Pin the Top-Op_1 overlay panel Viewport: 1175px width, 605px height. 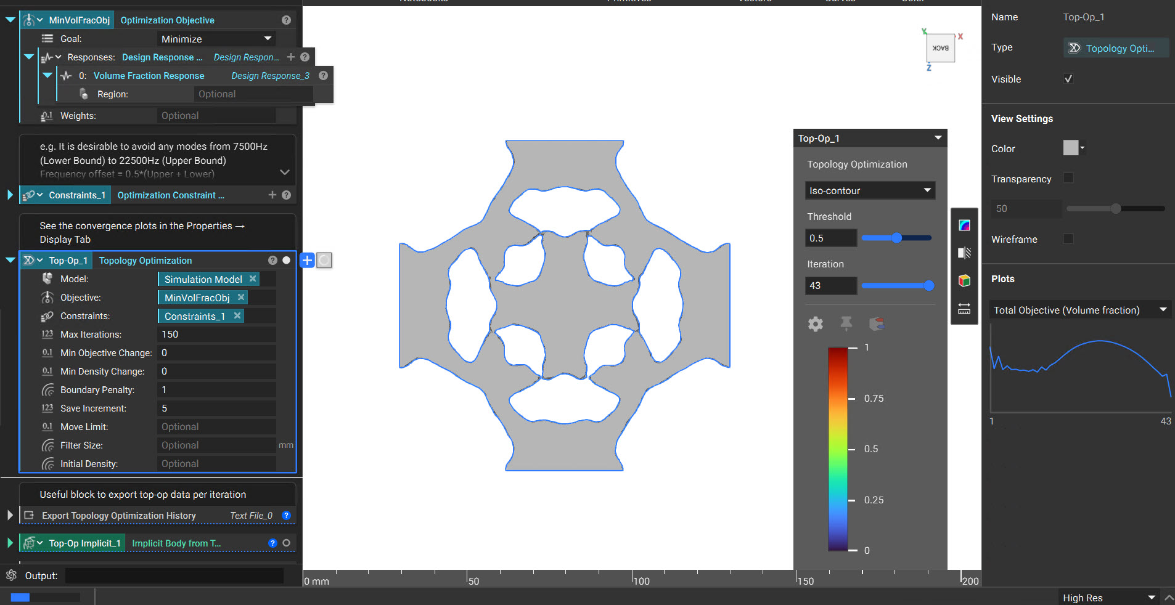click(x=846, y=323)
